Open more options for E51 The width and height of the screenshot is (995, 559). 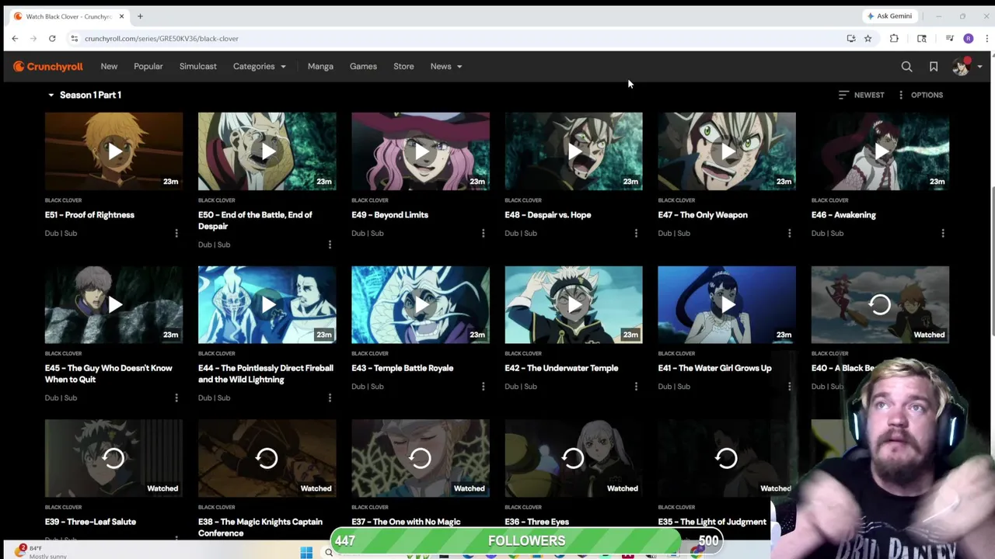176,233
